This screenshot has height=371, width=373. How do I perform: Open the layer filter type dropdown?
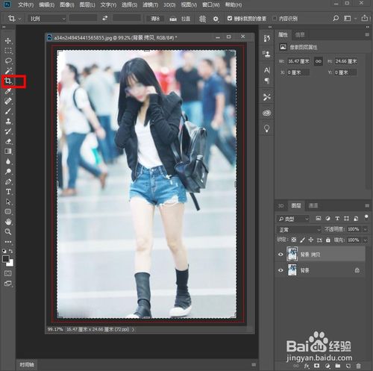(x=293, y=219)
